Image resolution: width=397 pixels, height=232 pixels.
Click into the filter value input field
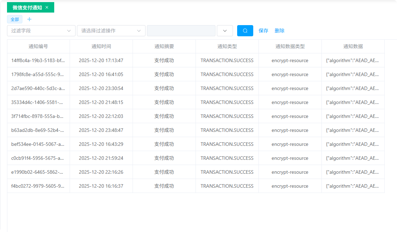(181, 31)
